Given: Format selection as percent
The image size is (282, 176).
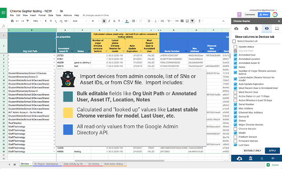Looking at the screenshot, I should pyautogui.click(x=51, y=21).
